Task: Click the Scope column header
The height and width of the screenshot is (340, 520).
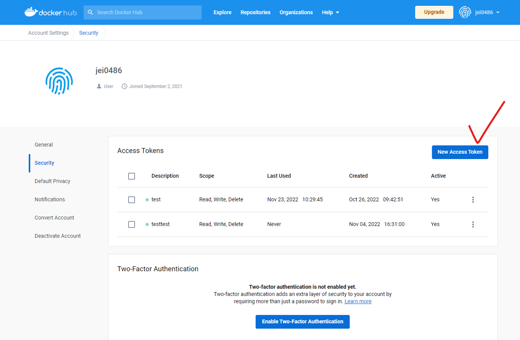Action: click(207, 176)
